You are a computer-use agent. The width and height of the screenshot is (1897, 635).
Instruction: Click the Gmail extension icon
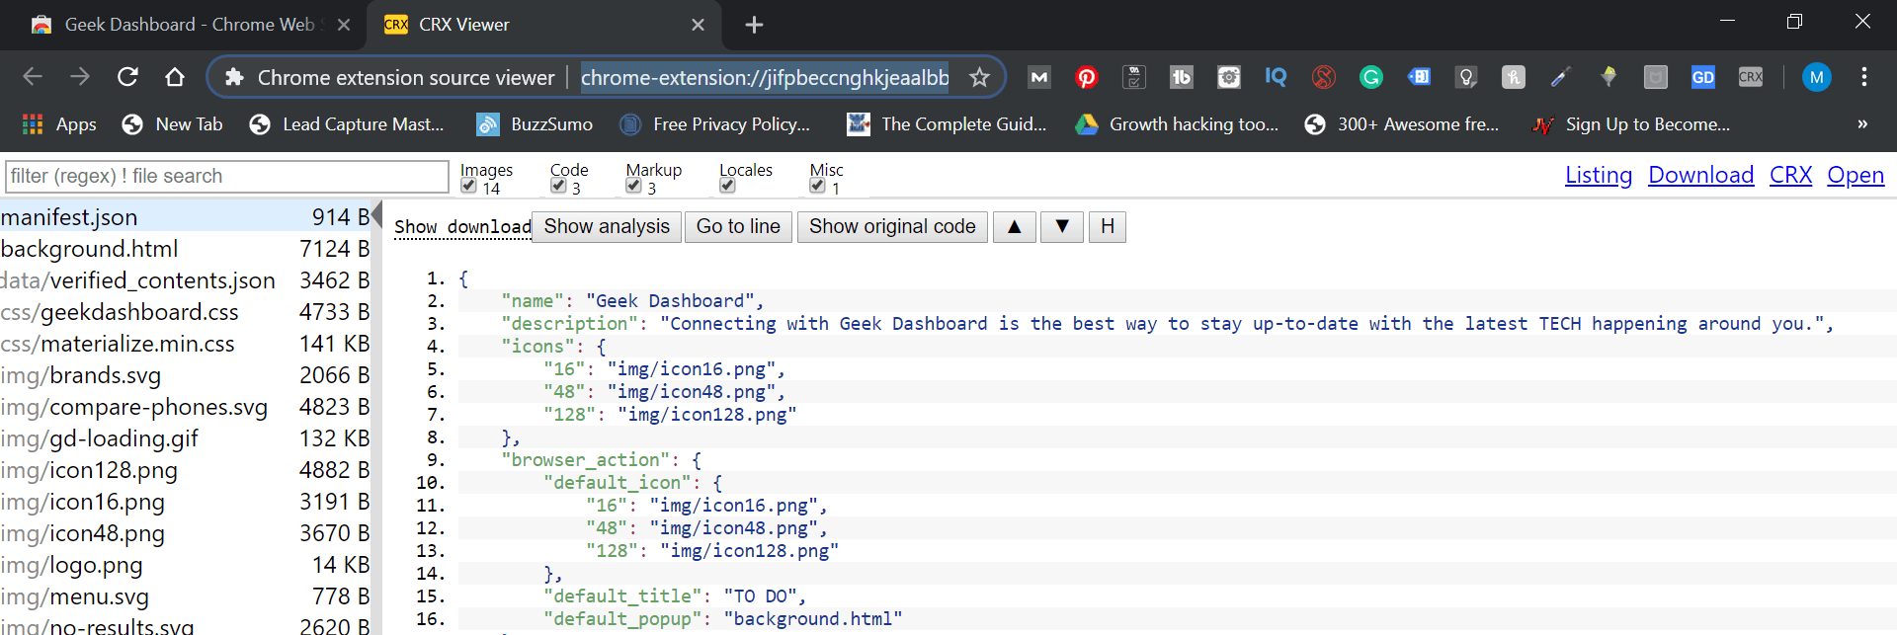[1038, 77]
